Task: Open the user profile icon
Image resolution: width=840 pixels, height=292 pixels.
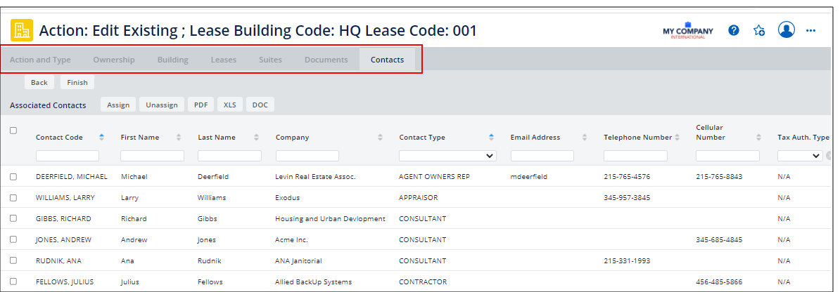Action: (x=786, y=30)
